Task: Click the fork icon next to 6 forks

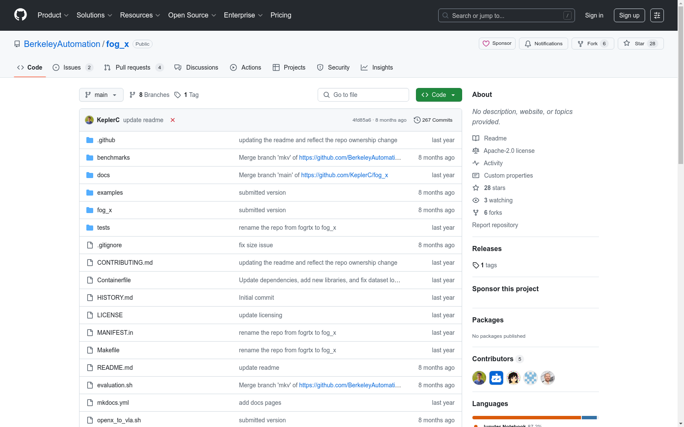Action: point(476,213)
